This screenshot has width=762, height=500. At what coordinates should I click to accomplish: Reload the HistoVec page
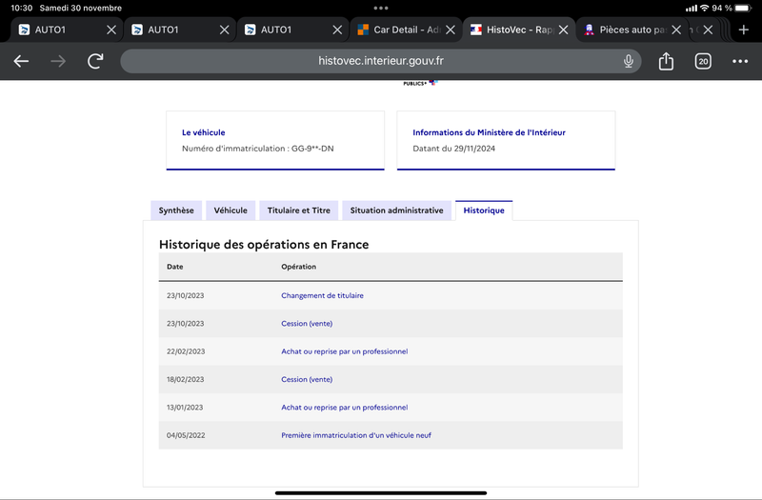[x=95, y=61]
